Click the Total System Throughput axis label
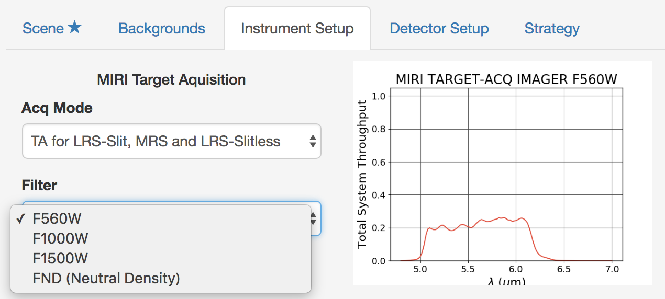This screenshot has height=299, width=665. (362, 174)
